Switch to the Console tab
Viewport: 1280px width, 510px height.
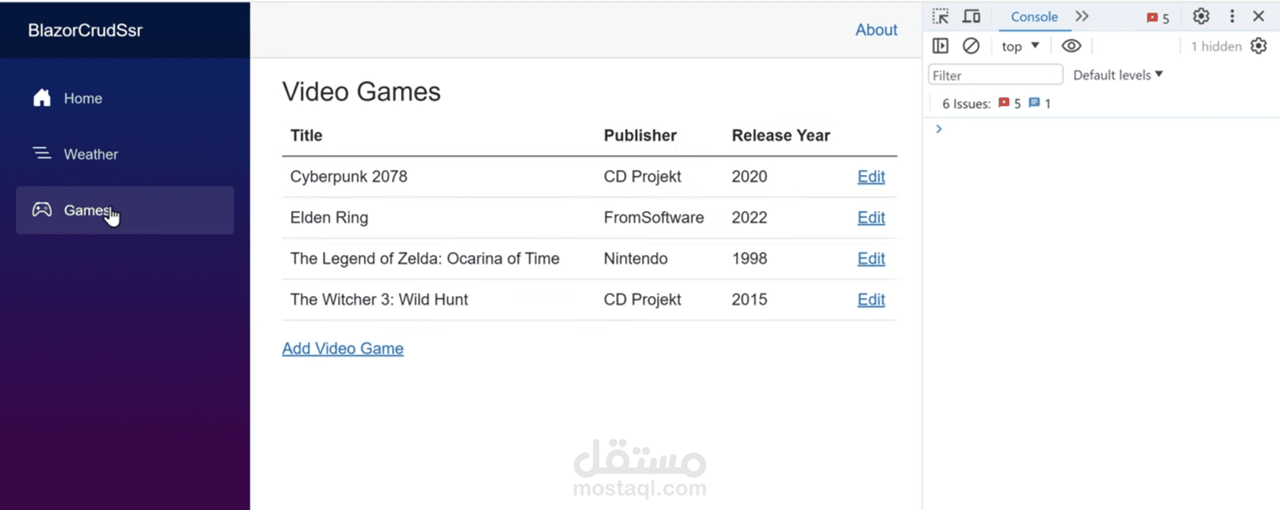1034,17
